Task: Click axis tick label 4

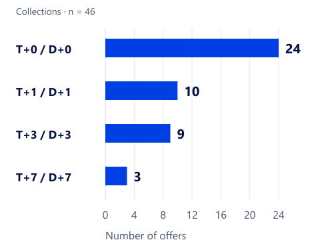Action: 134,215
